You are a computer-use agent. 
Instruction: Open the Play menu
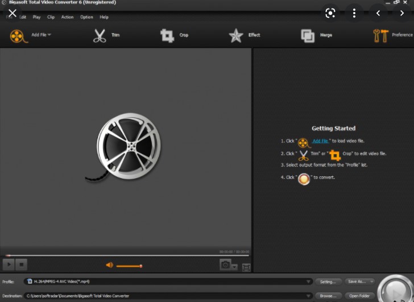[37, 17]
